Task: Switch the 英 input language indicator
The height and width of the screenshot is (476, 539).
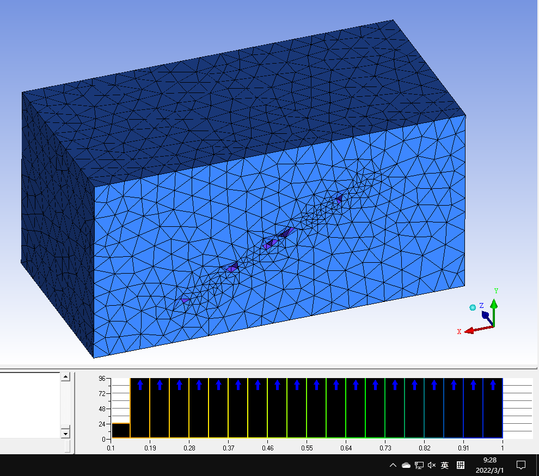Action: (445, 465)
